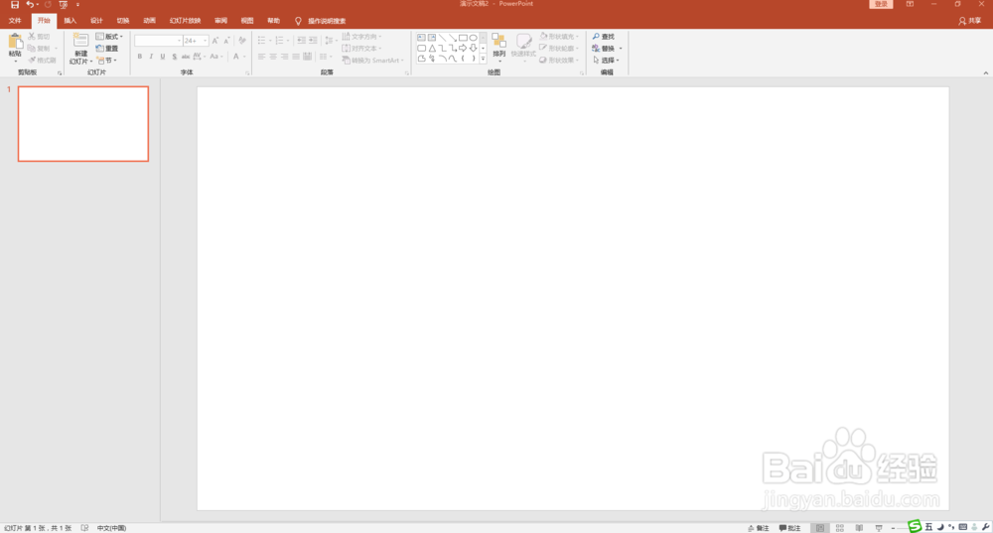Viewport: 993px width, 533px height.
Task: Select the triangle shape in shapes gallery
Action: coord(432,48)
